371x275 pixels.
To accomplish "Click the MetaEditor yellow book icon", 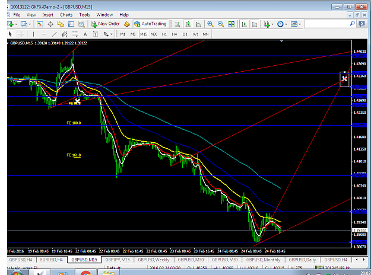I will pos(127,24).
